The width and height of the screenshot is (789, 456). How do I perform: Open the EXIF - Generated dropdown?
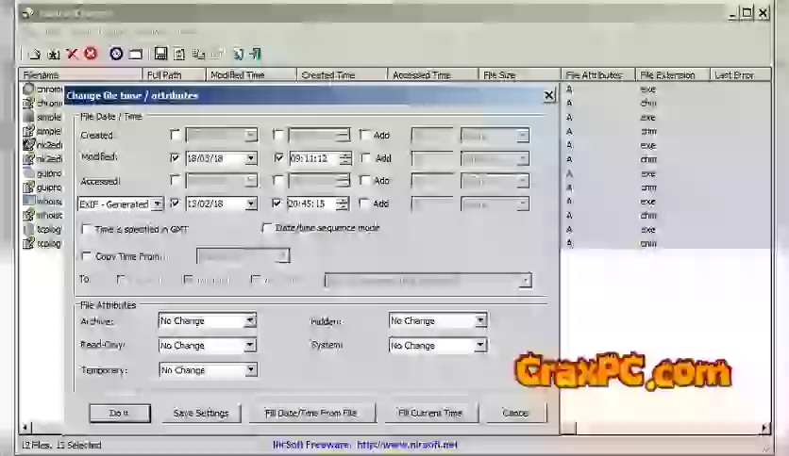coord(158,204)
